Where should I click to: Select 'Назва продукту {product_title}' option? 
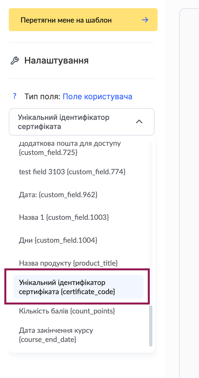68,263
